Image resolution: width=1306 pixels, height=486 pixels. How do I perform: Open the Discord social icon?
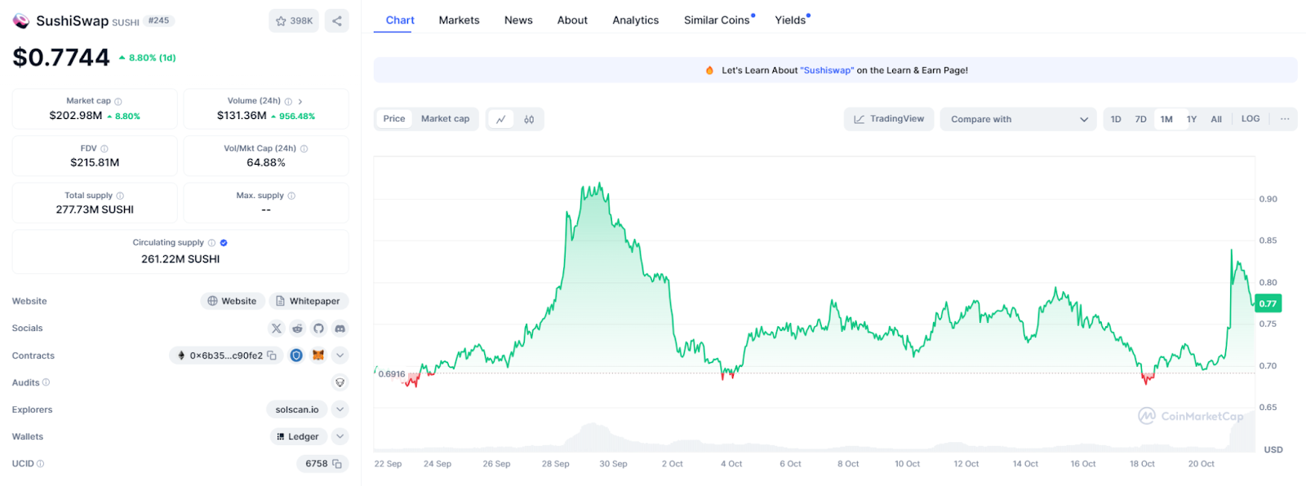(340, 329)
